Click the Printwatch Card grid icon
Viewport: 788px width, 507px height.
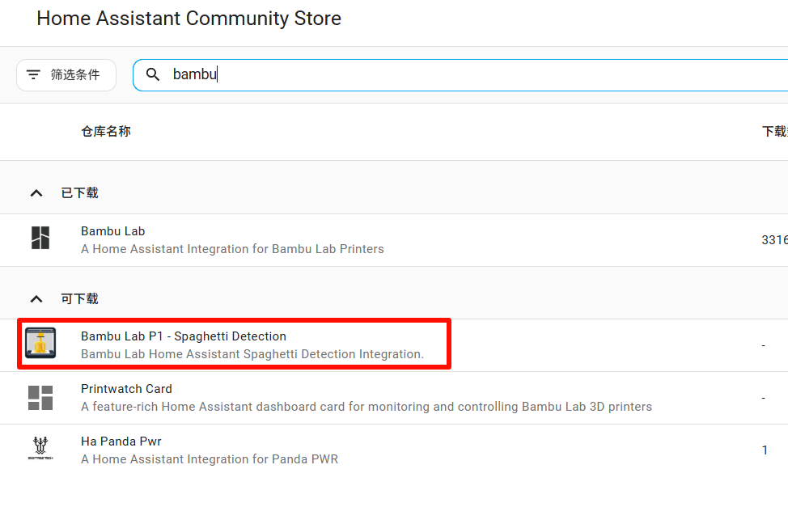[x=40, y=397]
